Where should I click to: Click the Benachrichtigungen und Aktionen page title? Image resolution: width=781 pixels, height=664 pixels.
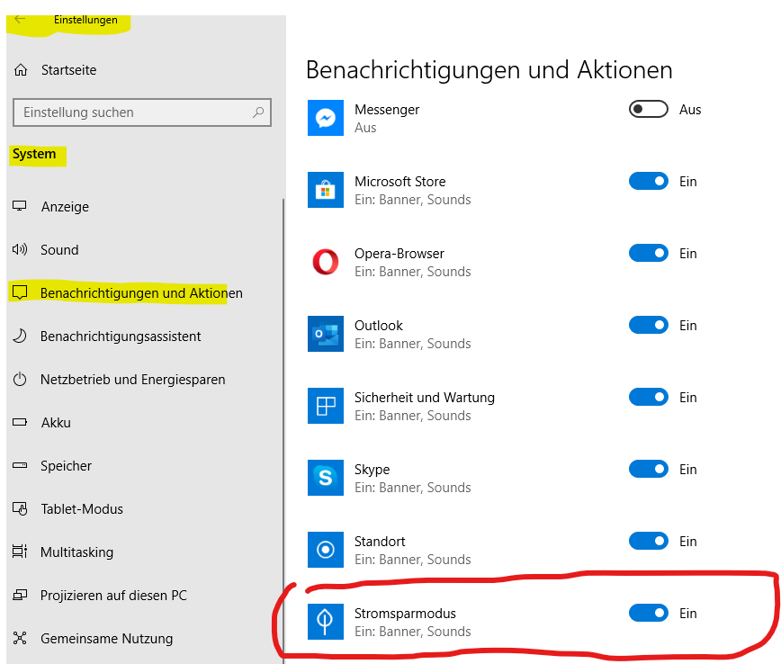click(489, 70)
